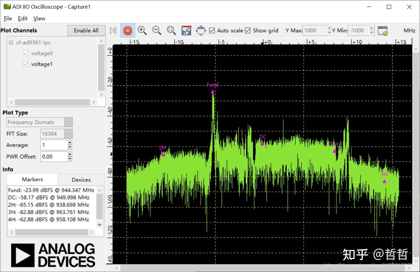Select the pan/move plot tool

[200, 30]
